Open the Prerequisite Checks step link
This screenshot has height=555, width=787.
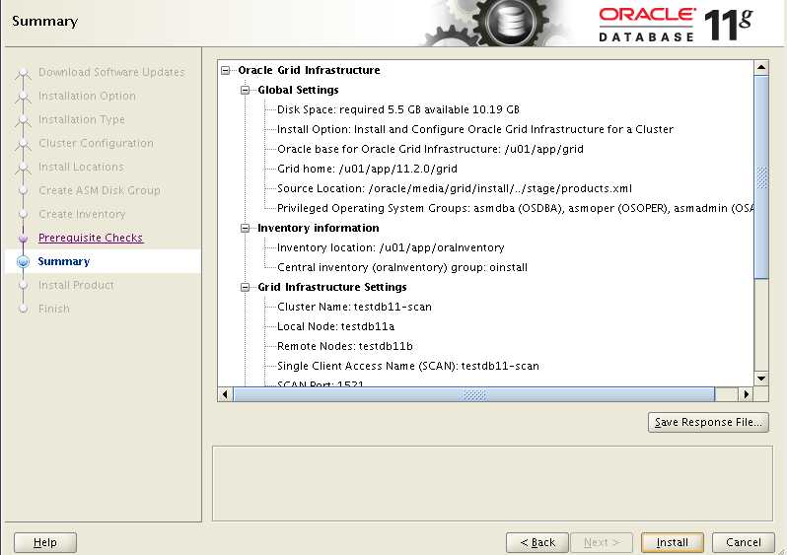pyautogui.click(x=91, y=238)
